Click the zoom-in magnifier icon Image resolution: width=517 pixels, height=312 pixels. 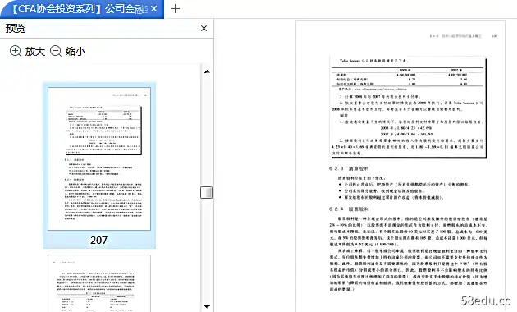pyautogui.click(x=16, y=51)
